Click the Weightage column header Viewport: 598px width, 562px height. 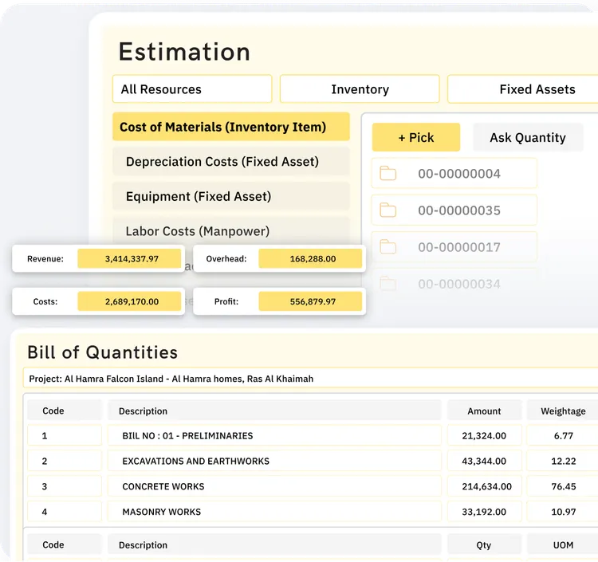(x=563, y=411)
